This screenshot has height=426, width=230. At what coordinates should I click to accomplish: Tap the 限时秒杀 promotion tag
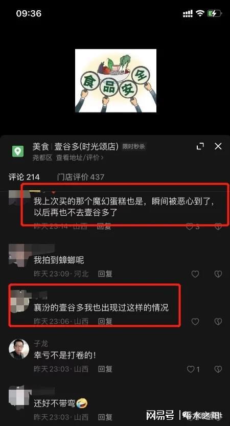click(133, 147)
